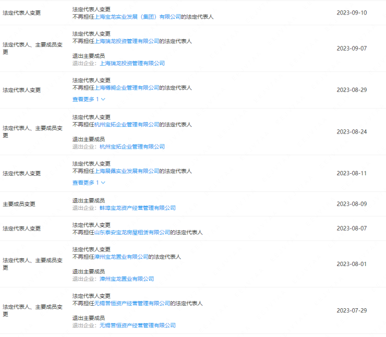The image size is (386, 337).
Task: Select the 2023-09-10 date cell
Action: pyautogui.click(x=352, y=13)
